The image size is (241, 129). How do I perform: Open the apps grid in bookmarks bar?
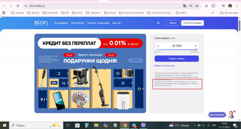tap(4, 13)
